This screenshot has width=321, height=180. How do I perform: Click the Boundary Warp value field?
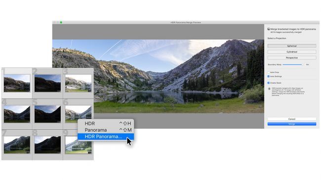coord(307,65)
